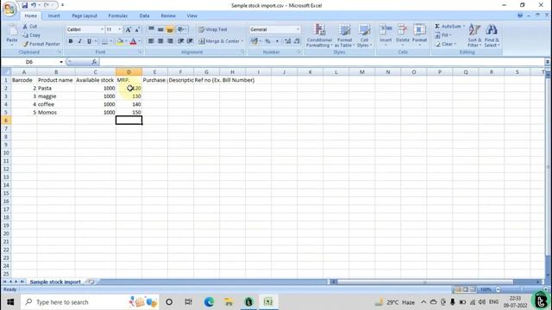Copy the selected cells
Image resolution: width=552 pixels, height=310 pixels.
point(31,35)
